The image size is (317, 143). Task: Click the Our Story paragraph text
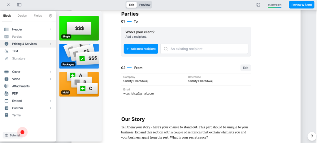[185, 132]
